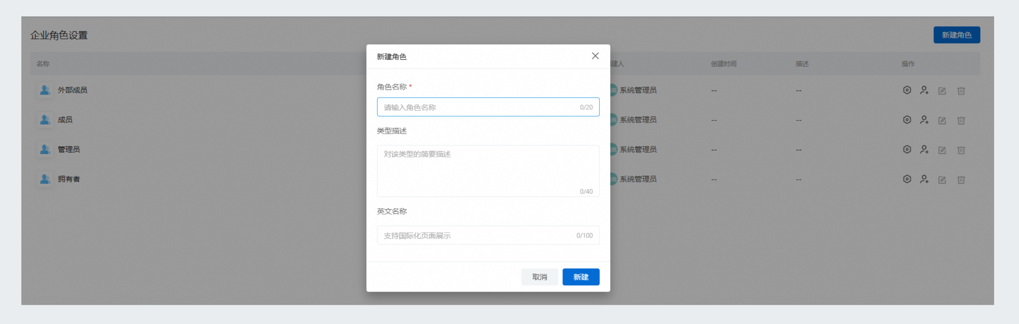Click 系统管理员 creator in 成员 row
Image resolution: width=1019 pixels, height=324 pixels.
637,120
